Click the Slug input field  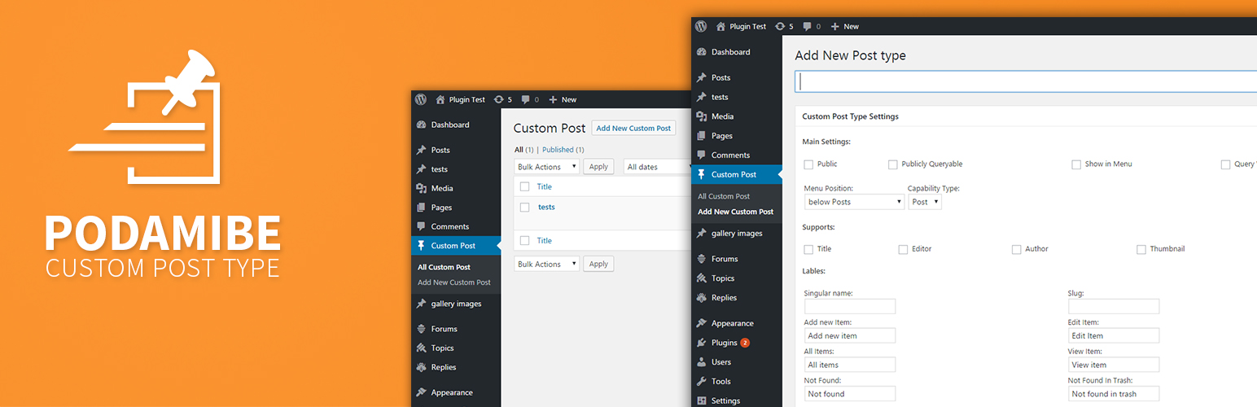click(1114, 307)
